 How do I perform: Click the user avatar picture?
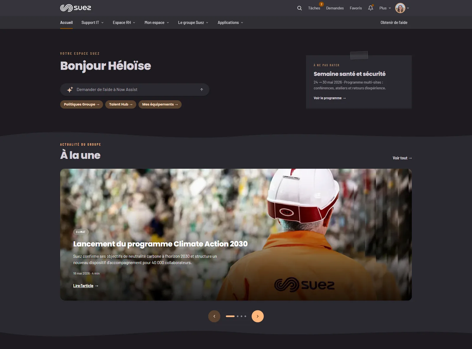click(x=400, y=8)
